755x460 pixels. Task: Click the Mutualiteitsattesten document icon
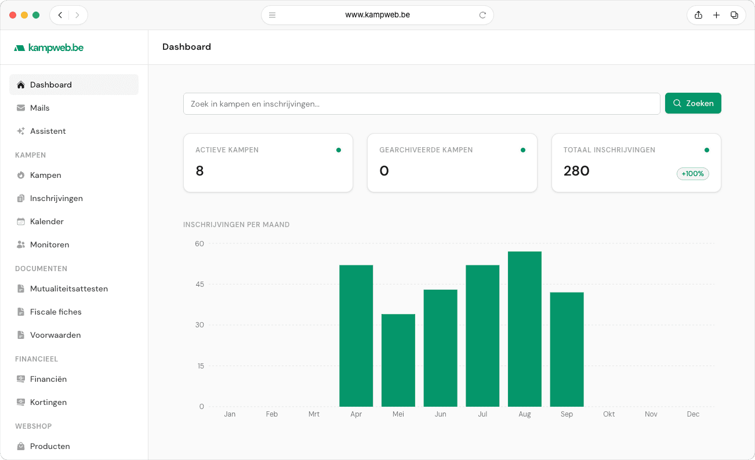(x=21, y=289)
